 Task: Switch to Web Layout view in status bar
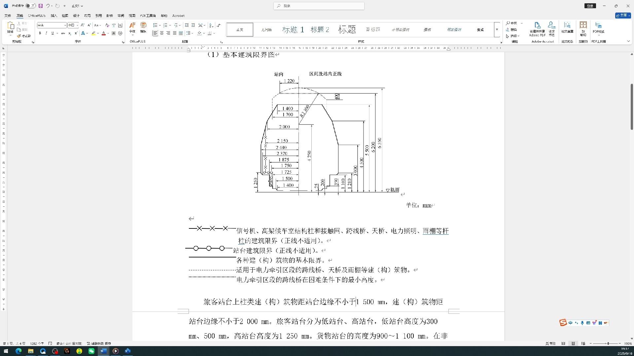pos(583,343)
